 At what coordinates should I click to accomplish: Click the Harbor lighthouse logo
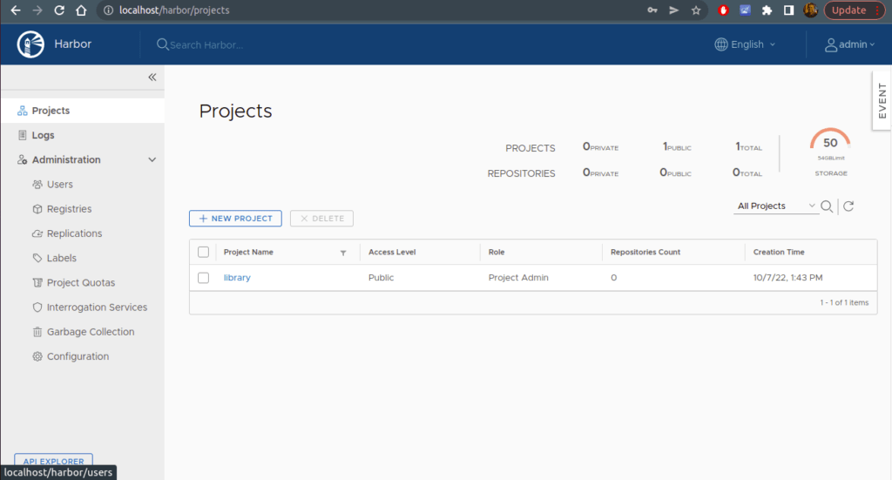click(x=30, y=44)
